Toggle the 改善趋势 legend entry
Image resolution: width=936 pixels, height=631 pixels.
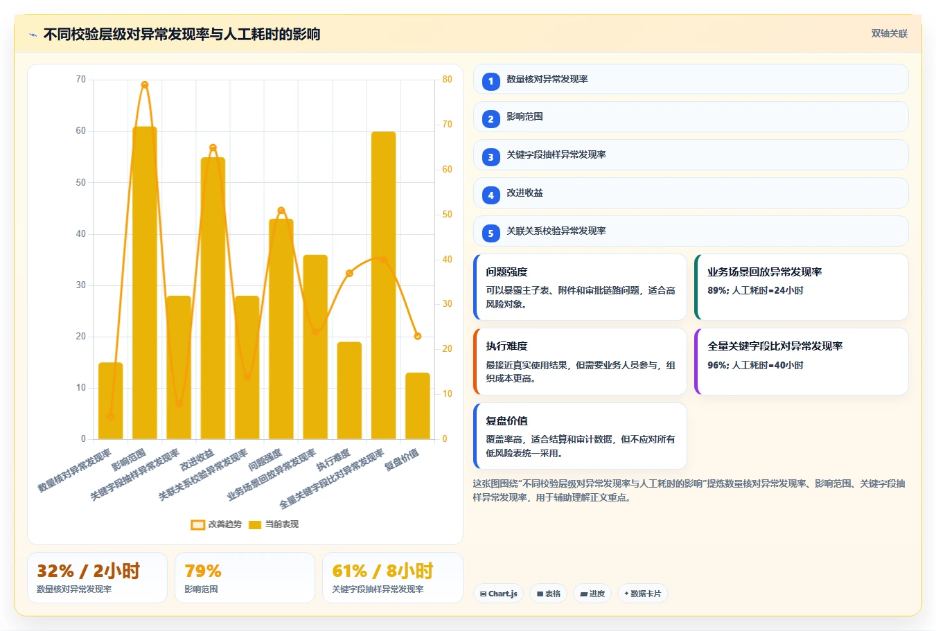[216, 524]
